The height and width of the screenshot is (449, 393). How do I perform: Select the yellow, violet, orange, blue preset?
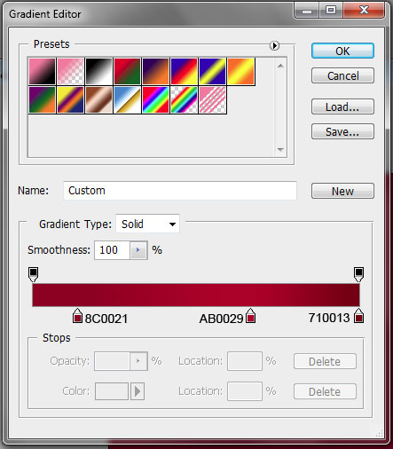pyautogui.click(x=71, y=100)
